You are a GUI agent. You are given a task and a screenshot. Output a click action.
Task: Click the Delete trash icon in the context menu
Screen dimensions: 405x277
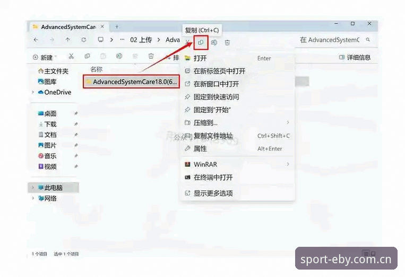pyautogui.click(x=227, y=42)
